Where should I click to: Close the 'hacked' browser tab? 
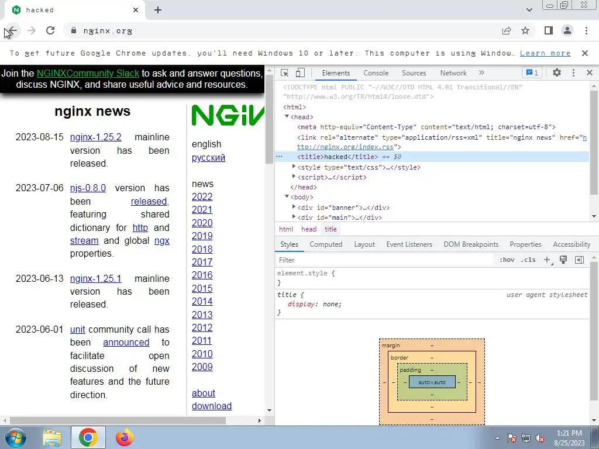pos(136,10)
